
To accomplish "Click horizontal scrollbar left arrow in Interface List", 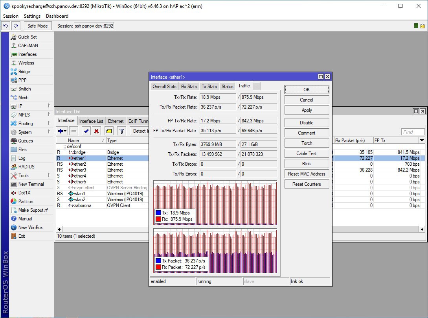I will pyautogui.click(x=59, y=229).
